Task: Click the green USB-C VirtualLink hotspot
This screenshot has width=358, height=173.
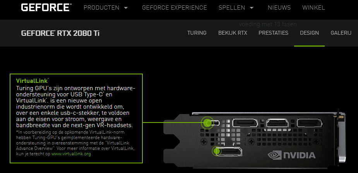Action: pyautogui.click(x=207, y=123)
